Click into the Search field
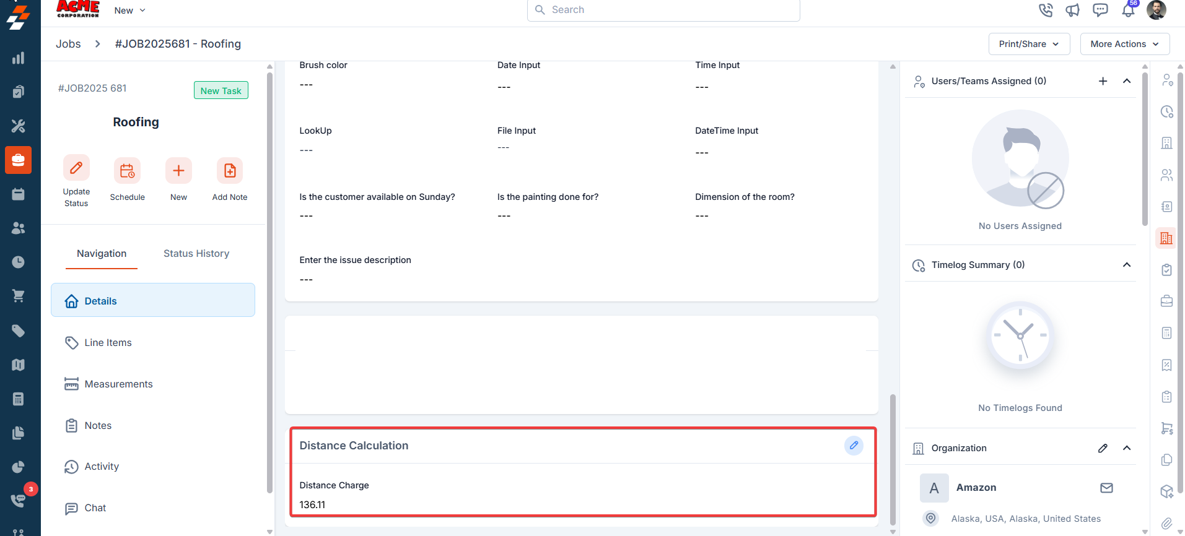 click(663, 10)
